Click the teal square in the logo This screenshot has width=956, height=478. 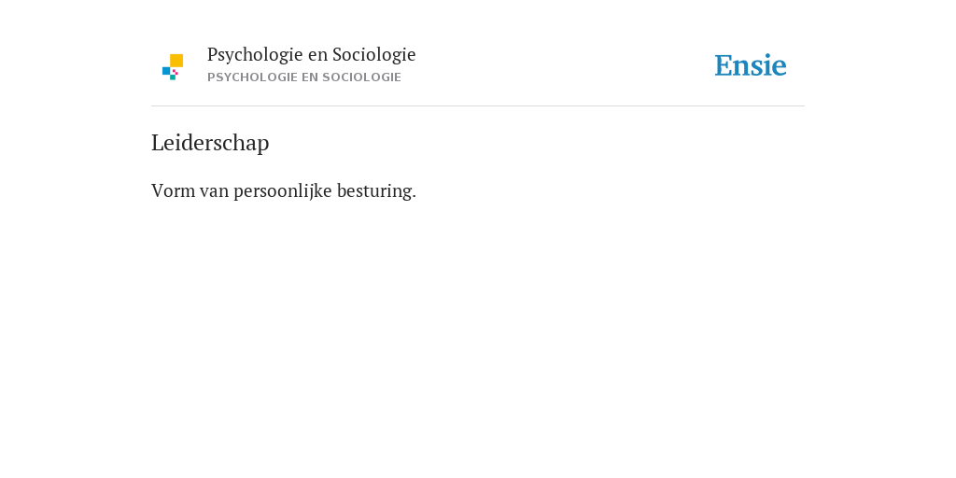(x=173, y=77)
